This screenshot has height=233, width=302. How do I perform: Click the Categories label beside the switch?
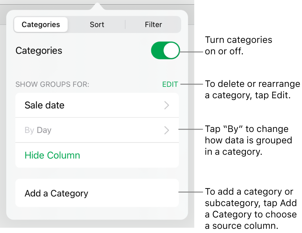click(x=39, y=51)
